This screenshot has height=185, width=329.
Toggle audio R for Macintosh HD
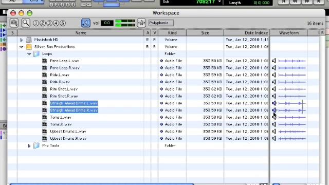148,40
